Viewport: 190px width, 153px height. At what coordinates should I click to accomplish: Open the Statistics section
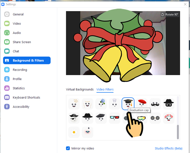[x=19, y=88]
